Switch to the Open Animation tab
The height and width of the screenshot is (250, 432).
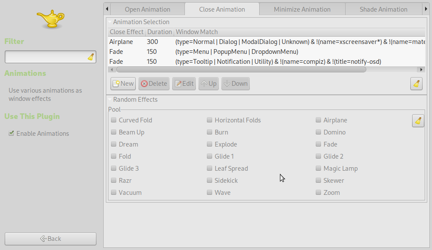point(147,9)
